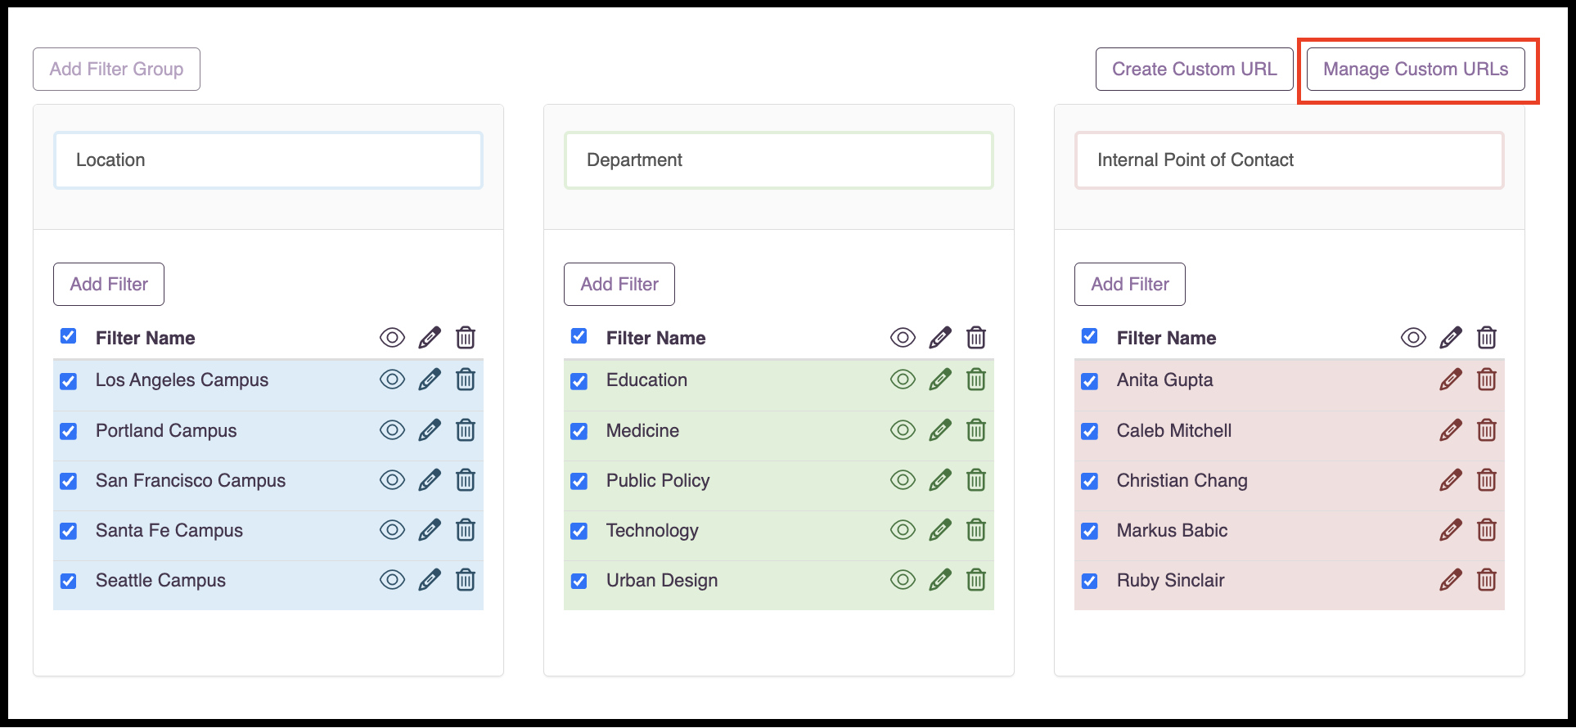
Task: Edit the Anita Gupta filter
Action: (1450, 380)
